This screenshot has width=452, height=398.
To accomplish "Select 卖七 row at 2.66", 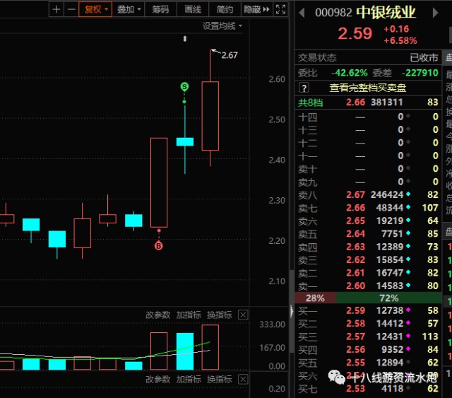I will point(368,208).
